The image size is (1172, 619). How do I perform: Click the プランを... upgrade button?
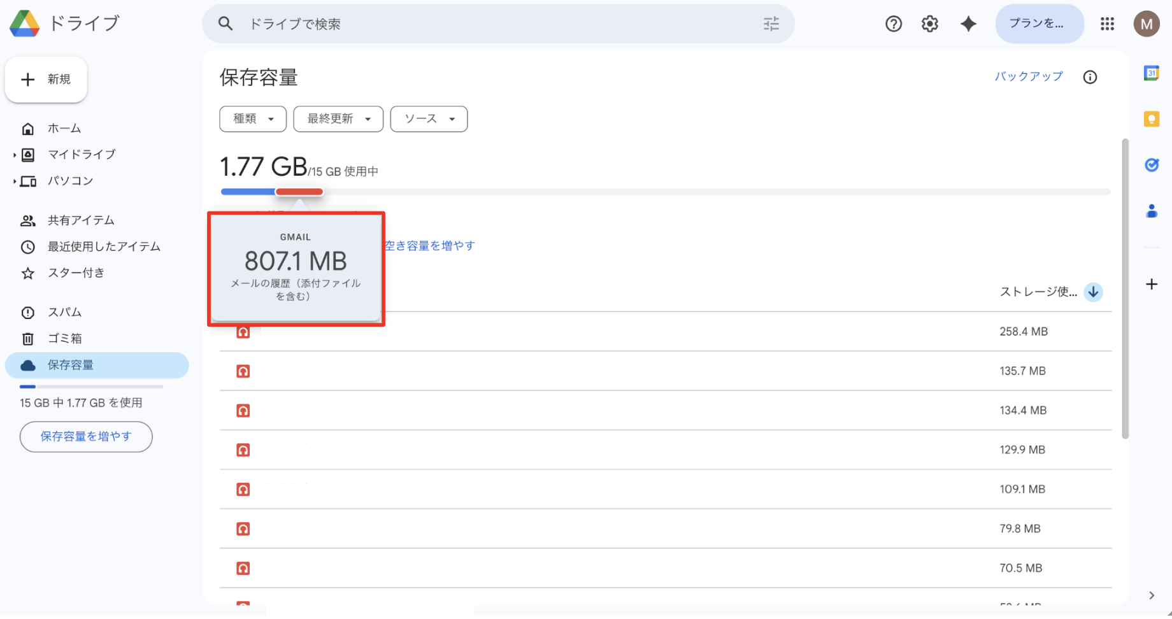[1040, 24]
